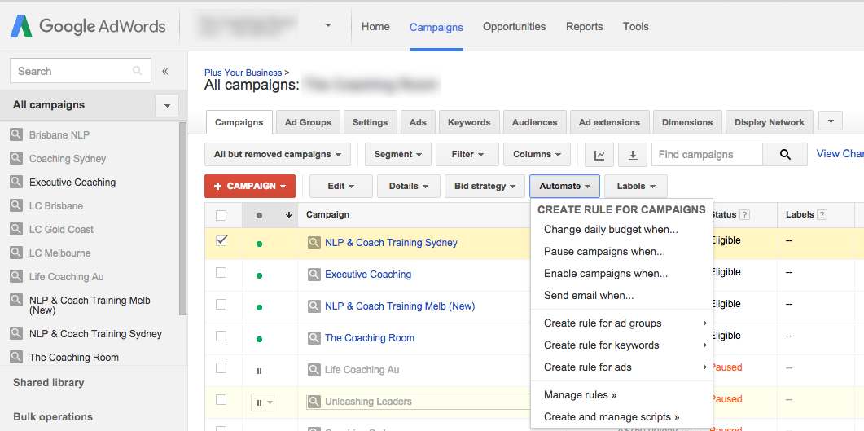Open the Bid strategy dropdown
This screenshot has width=864, height=431.
pyautogui.click(x=485, y=187)
